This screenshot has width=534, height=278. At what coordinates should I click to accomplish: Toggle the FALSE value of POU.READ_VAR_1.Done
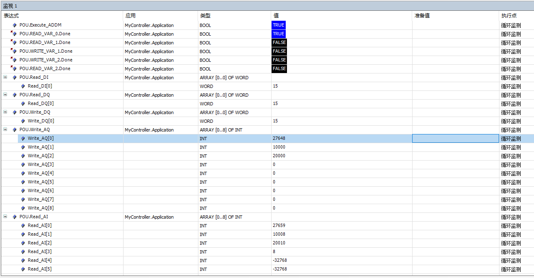tap(279, 43)
